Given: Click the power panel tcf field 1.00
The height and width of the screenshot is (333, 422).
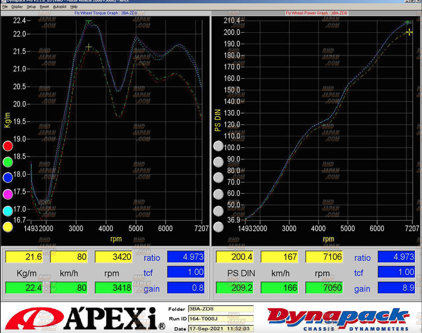Looking at the screenshot, I should (396, 272).
